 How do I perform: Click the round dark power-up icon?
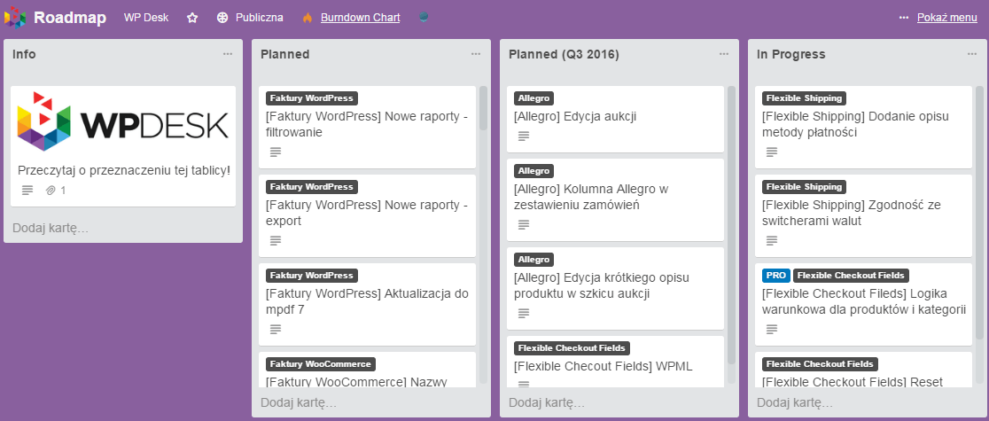click(x=424, y=17)
